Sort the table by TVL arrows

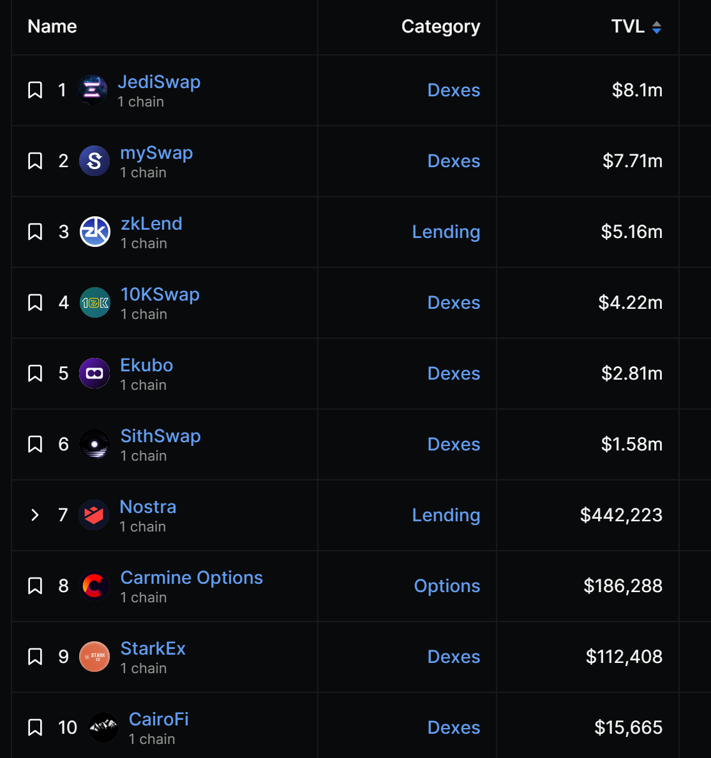657,27
